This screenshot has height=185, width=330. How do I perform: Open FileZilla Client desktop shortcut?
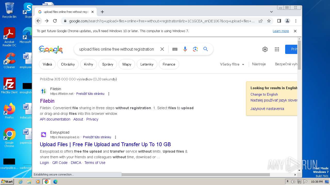click(x=9, y=86)
